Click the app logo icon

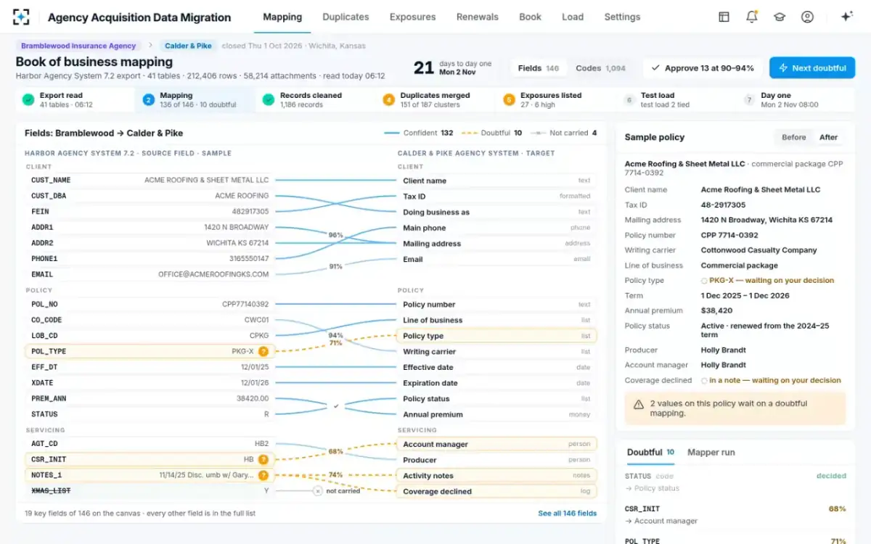tap(21, 17)
